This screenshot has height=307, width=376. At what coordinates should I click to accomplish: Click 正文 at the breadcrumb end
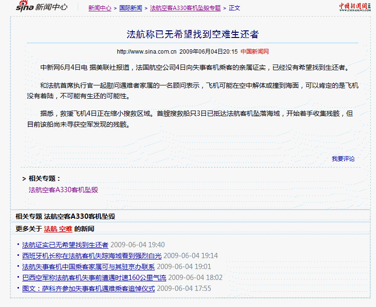click(234, 8)
